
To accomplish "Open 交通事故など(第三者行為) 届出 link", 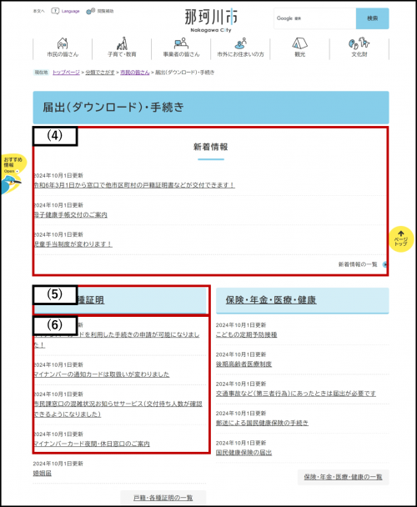I will pyautogui.click(x=296, y=394).
